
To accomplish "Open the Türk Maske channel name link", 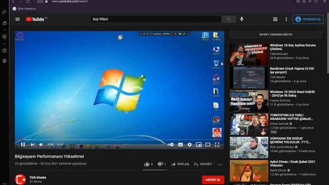I will 38,177.
